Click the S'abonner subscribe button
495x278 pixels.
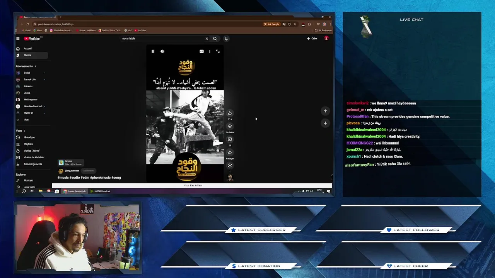[88, 171]
